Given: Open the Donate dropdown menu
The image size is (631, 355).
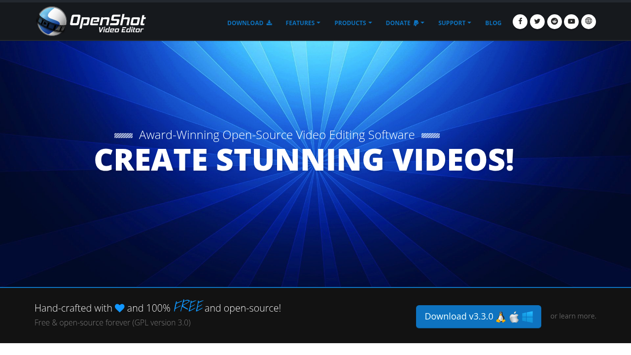Looking at the screenshot, I should (405, 23).
